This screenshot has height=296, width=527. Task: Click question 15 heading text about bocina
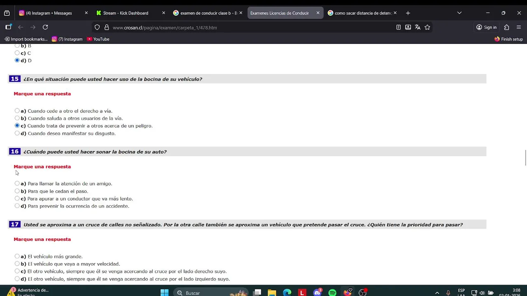point(112,79)
